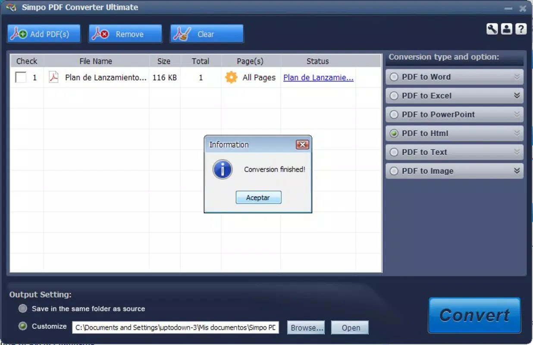This screenshot has width=533, height=345.
Task: Select the PDF to Text radio button
Action: click(394, 152)
